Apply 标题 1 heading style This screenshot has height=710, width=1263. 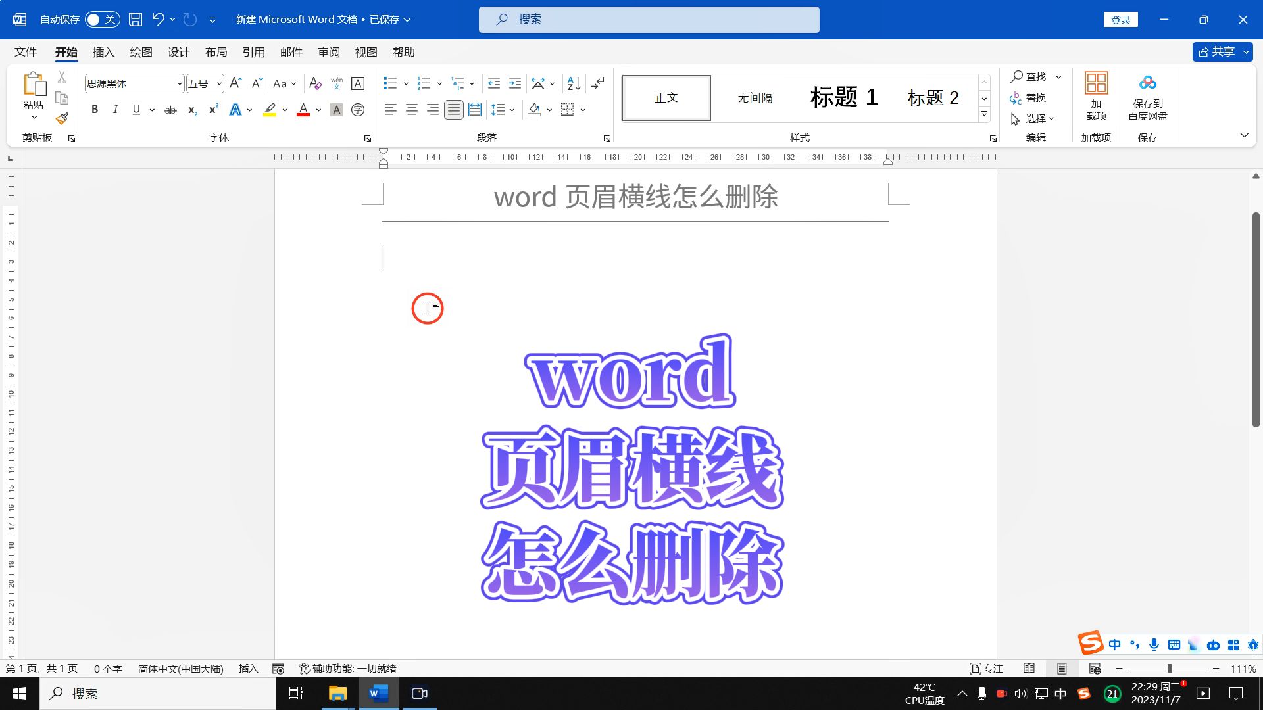pyautogui.click(x=844, y=97)
